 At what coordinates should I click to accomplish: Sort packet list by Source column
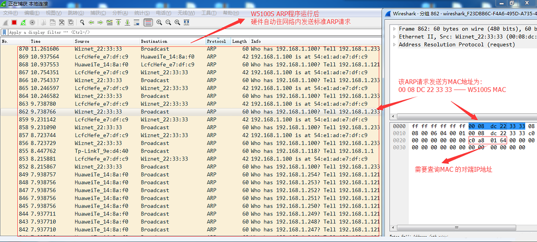(106, 41)
